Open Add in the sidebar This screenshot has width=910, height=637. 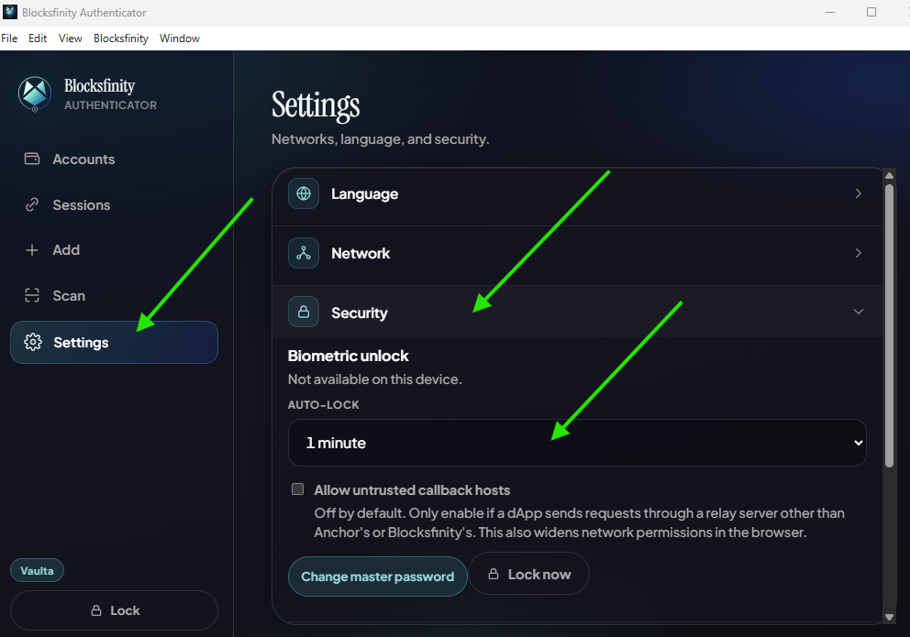coord(114,250)
